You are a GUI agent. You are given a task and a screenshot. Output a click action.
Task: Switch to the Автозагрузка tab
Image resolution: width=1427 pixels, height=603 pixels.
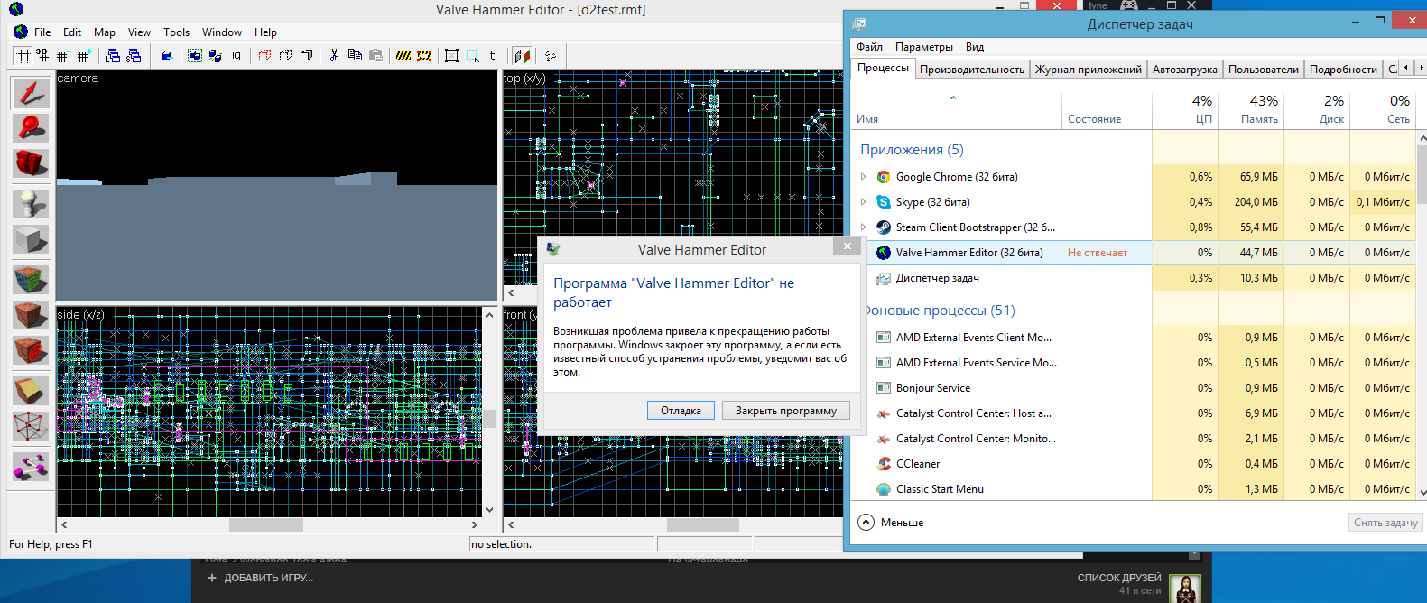click(1184, 69)
